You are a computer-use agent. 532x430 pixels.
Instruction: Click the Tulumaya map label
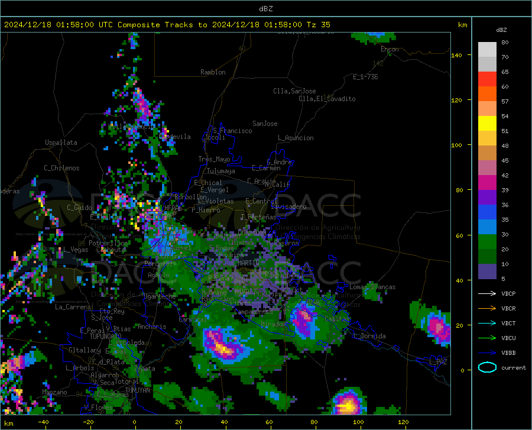[220, 171]
